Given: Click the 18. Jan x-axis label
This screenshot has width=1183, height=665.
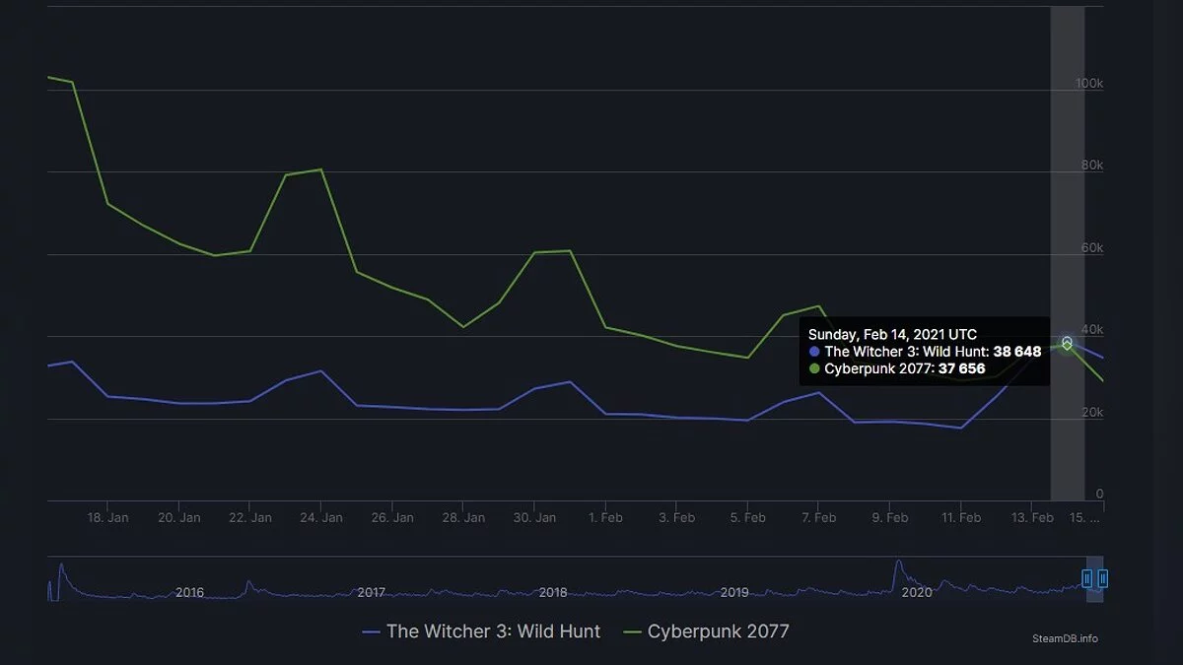Looking at the screenshot, I should (107, 517).
